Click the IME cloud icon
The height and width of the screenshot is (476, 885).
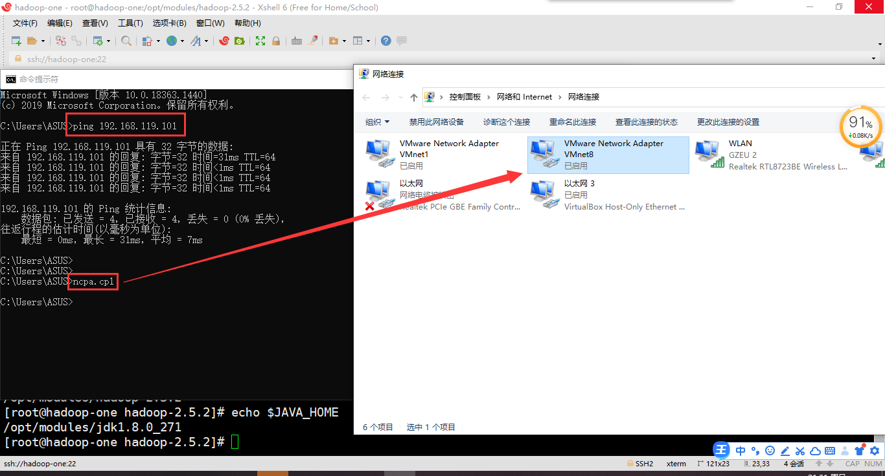816,451
